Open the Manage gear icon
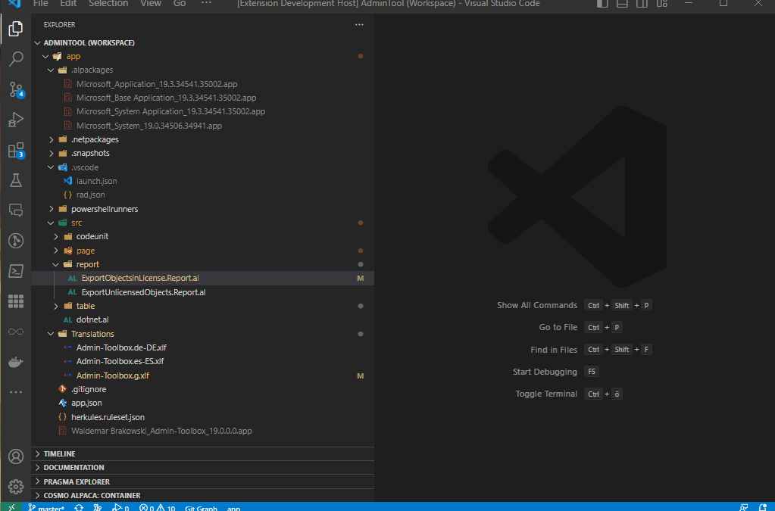Viewport: 775px width, 511px height. coord(16,487)
